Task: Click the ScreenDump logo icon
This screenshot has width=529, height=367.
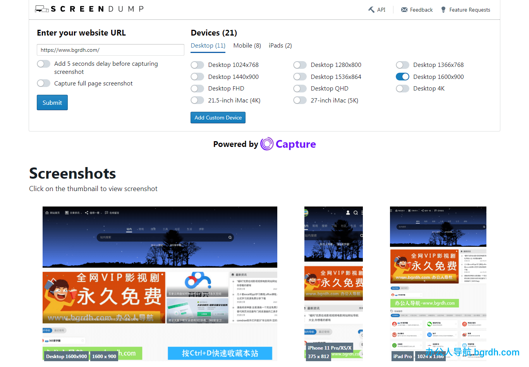Action: [42, 9]
